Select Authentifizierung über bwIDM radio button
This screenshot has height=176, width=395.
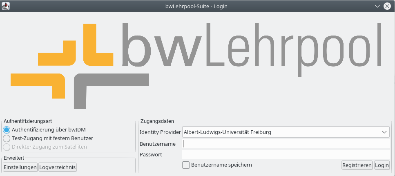[x=7, y=130]
